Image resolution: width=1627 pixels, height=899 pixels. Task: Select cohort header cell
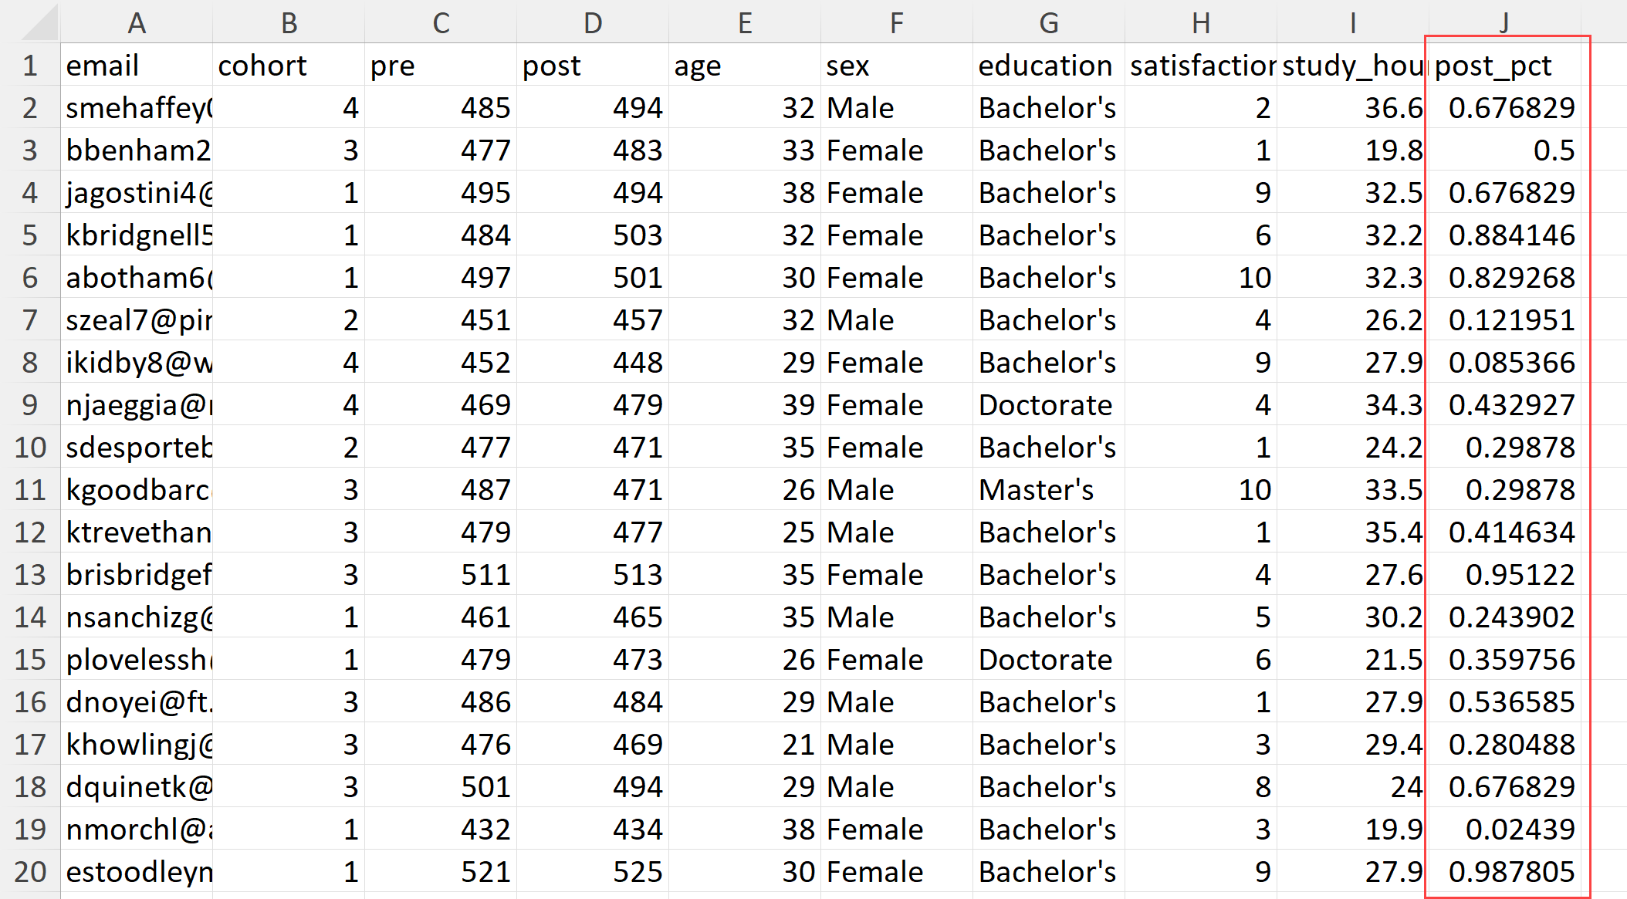pos(289,66)
